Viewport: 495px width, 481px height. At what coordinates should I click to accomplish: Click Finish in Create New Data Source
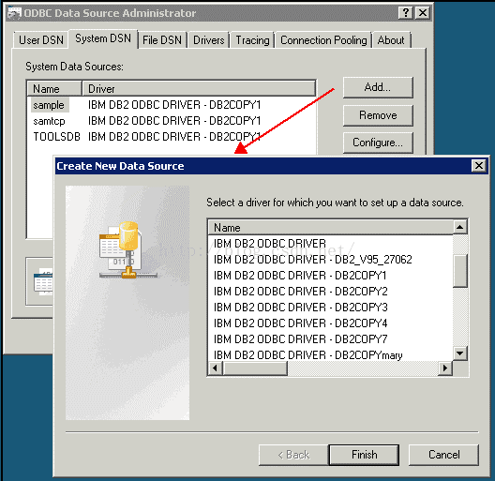coord(364,455)
